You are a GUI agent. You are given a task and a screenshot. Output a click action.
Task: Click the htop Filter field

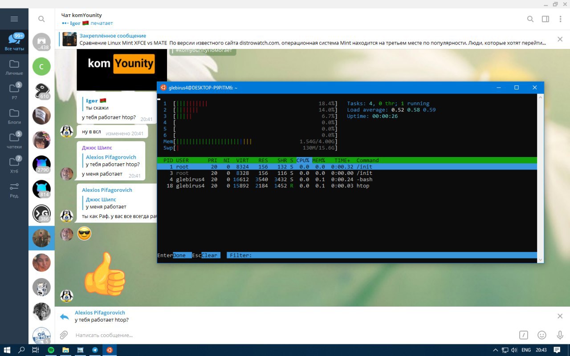383,255
